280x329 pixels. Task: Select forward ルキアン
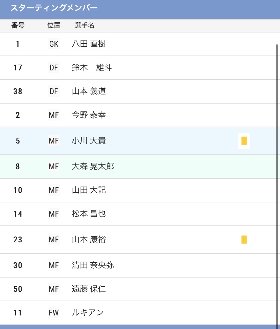pyautogui.click(x=88, y=313)
